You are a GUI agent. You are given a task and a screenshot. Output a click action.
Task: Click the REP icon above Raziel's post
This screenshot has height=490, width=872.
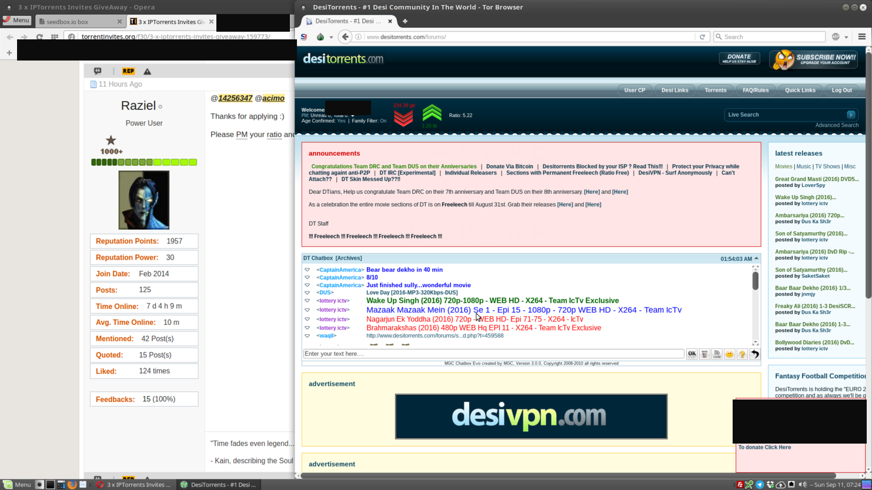(128, 71)
